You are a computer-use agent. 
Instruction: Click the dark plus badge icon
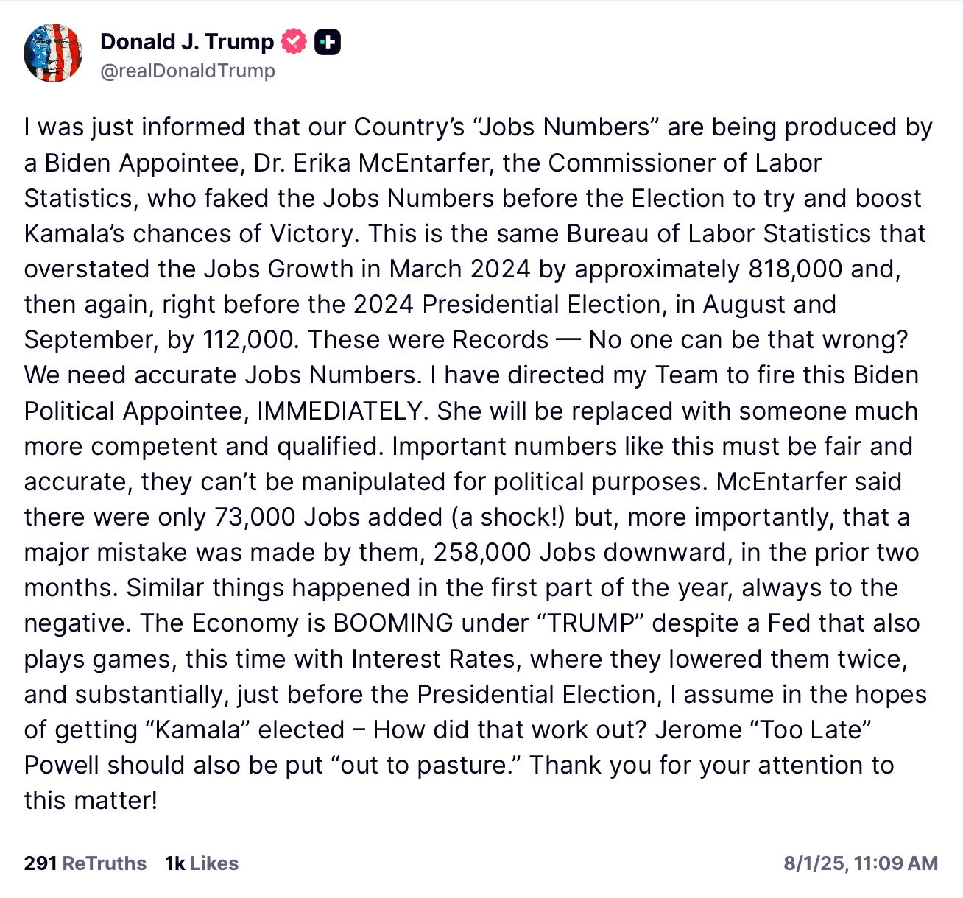point(328,42)
